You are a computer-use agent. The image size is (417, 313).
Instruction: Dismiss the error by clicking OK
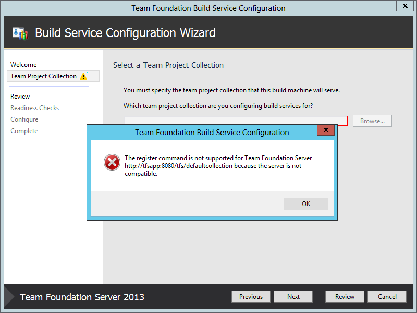point(305,203)
